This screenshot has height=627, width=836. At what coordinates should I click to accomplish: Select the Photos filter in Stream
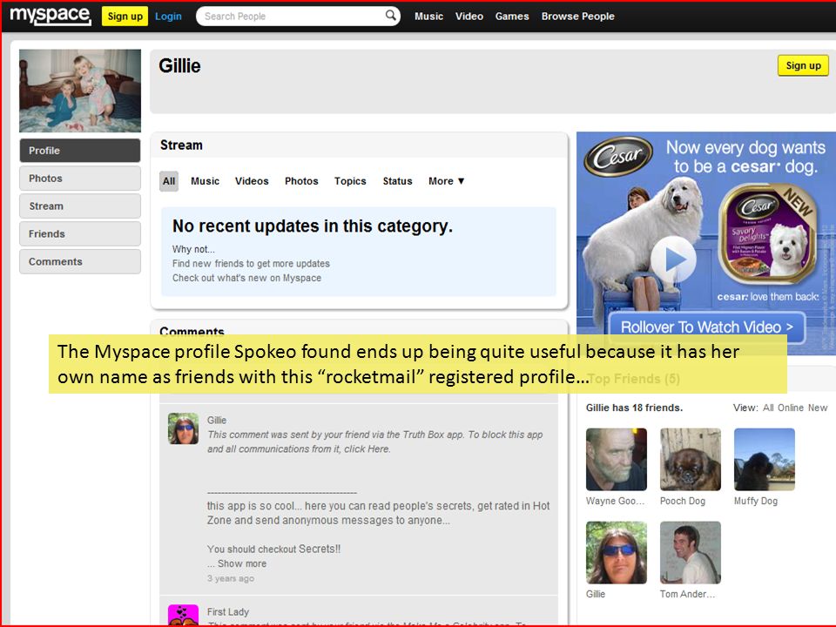301,181
